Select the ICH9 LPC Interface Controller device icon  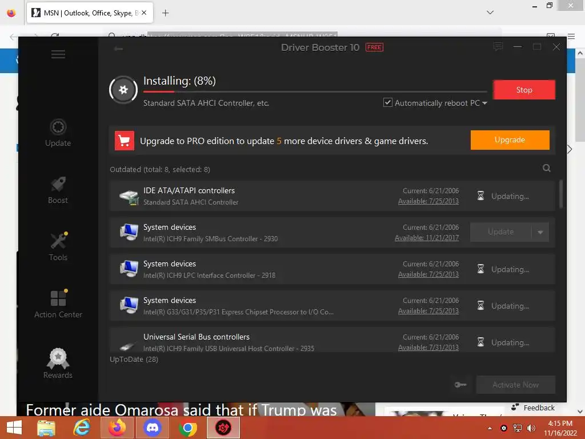[129, 269]
